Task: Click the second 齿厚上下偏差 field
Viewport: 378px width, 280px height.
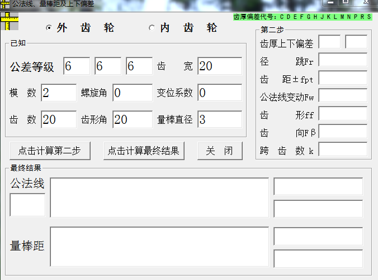Action: click(x=356, y=42)
